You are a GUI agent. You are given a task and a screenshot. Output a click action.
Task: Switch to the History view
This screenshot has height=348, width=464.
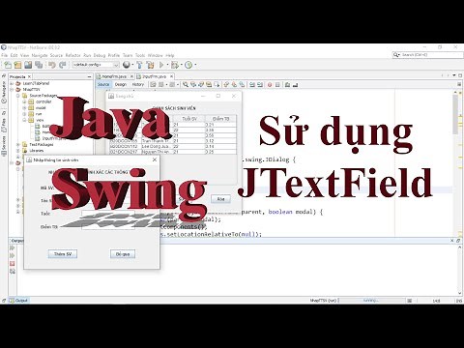click(x=138, y=85)
